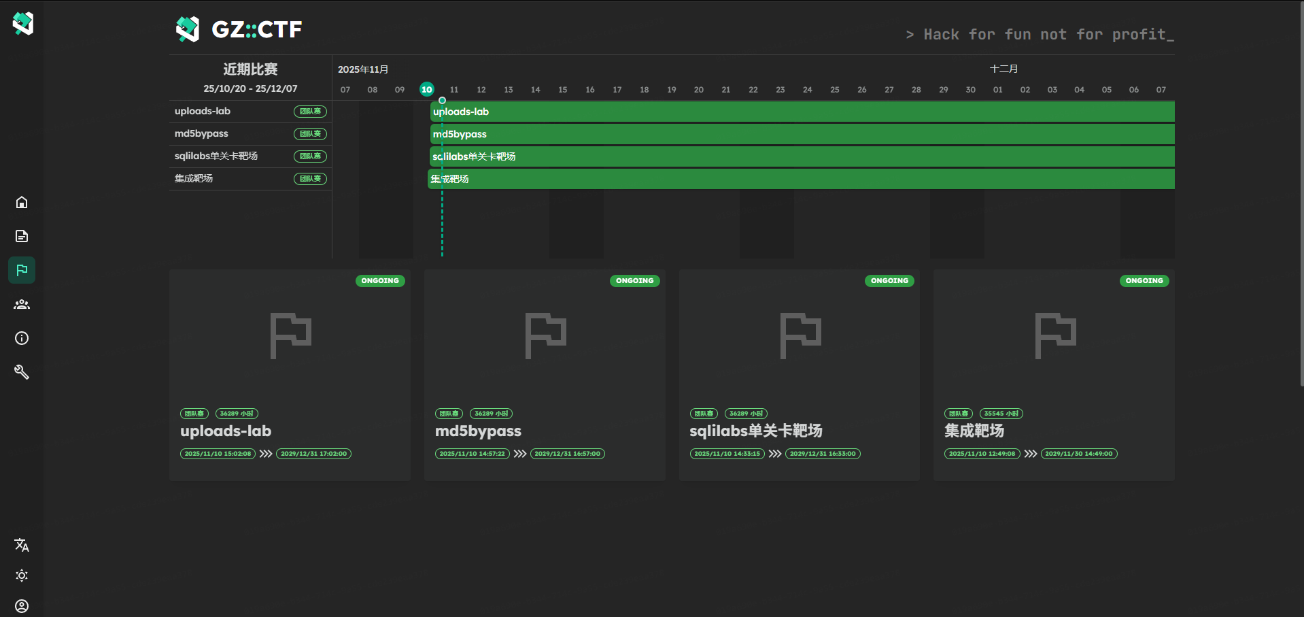Viewport: 1304px width, 617px height.
Task: Click ONGOING badge on 集成靶场 card
Action: pos(1144,281)
